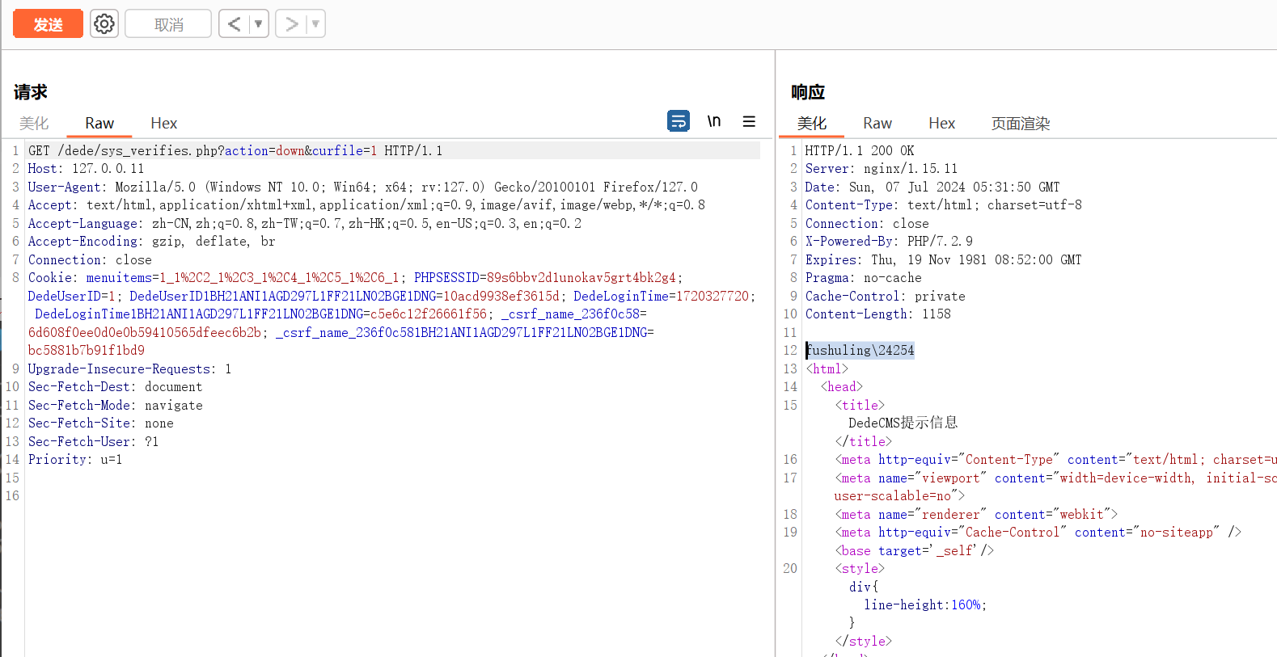Open request settings gear icon
The width and height of the screenshot is (1277, 657).
click(104, 23)
